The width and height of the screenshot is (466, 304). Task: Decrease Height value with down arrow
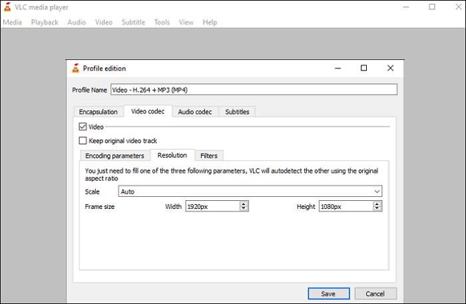(x=377, y=209)
